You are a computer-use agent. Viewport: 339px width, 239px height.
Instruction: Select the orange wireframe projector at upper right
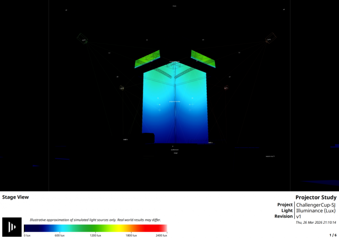click(x=271, y=38)
